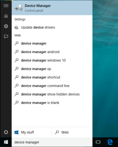Click Windows logo in My stuff tab
The width and height of the screenshot is (118, 147).
click(x=17, y=132)
